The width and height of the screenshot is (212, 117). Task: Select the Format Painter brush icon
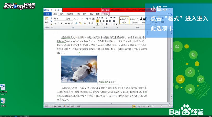(51, 24)
